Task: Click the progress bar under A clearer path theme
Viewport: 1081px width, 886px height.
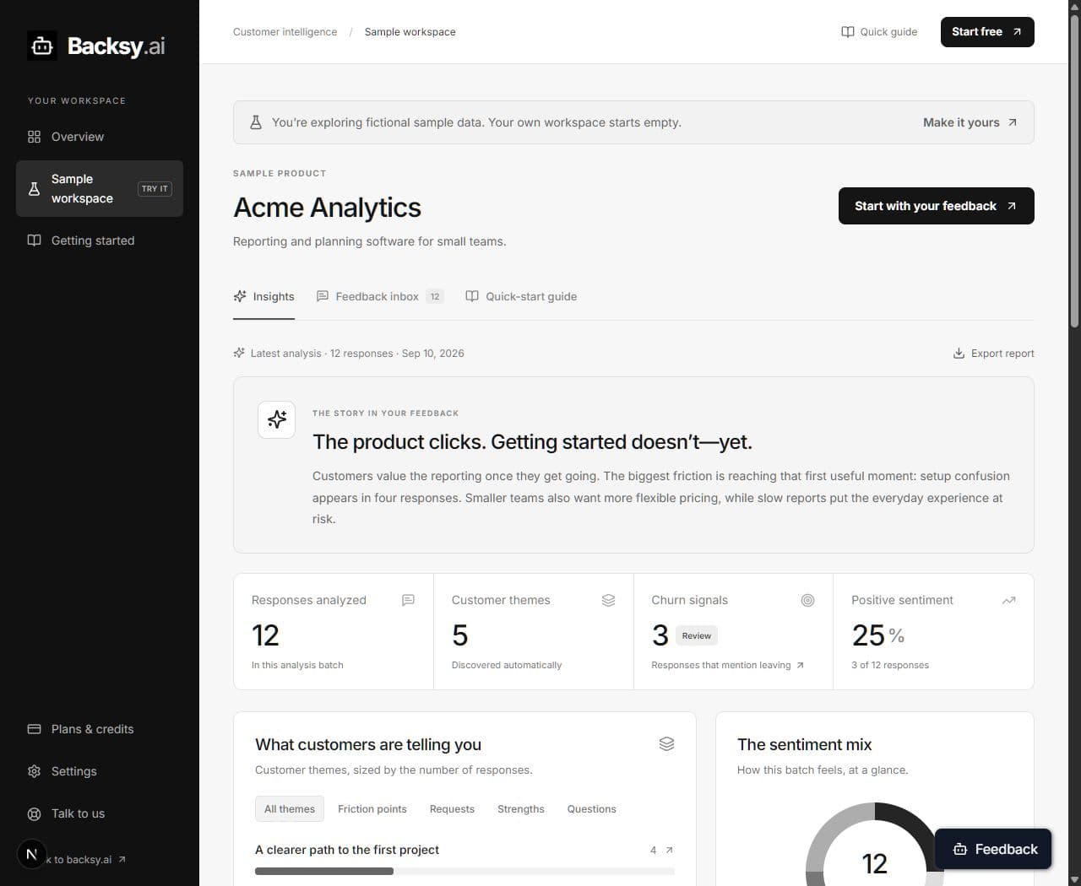Action: [464, 871]
